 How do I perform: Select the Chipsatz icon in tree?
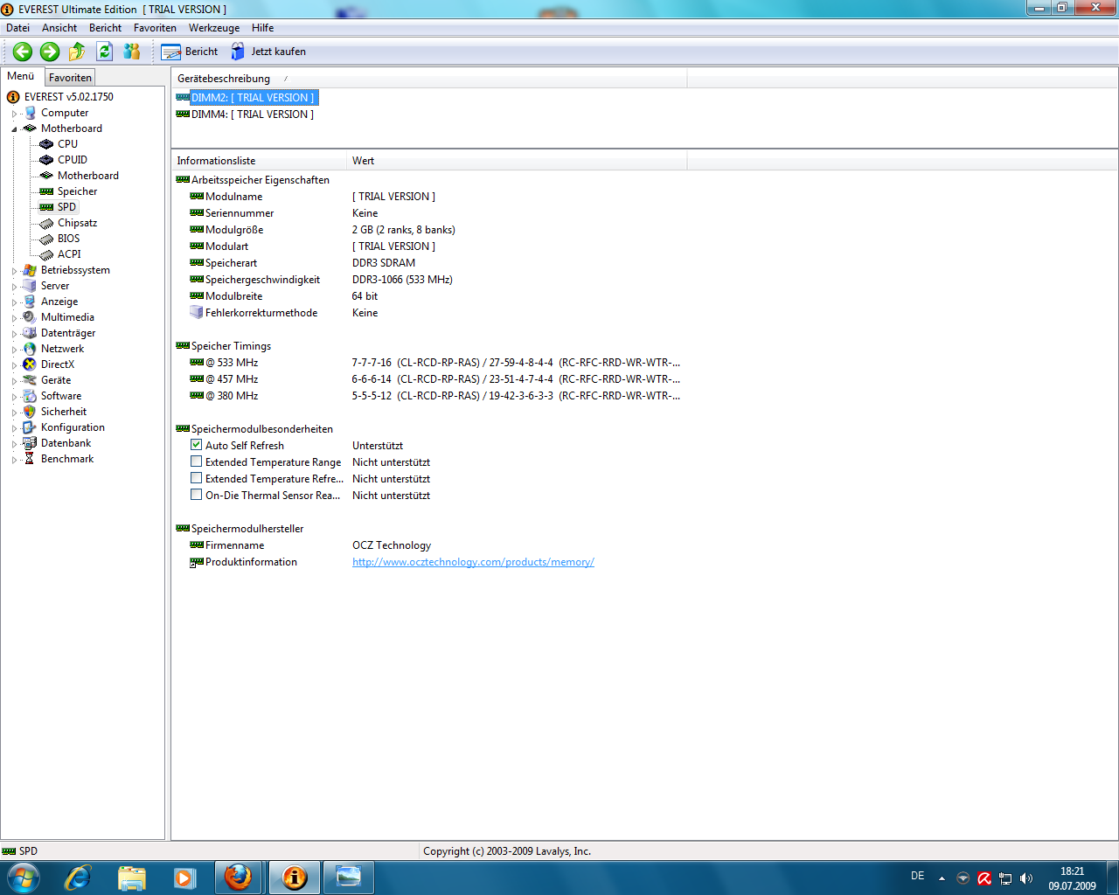point(46,223)
